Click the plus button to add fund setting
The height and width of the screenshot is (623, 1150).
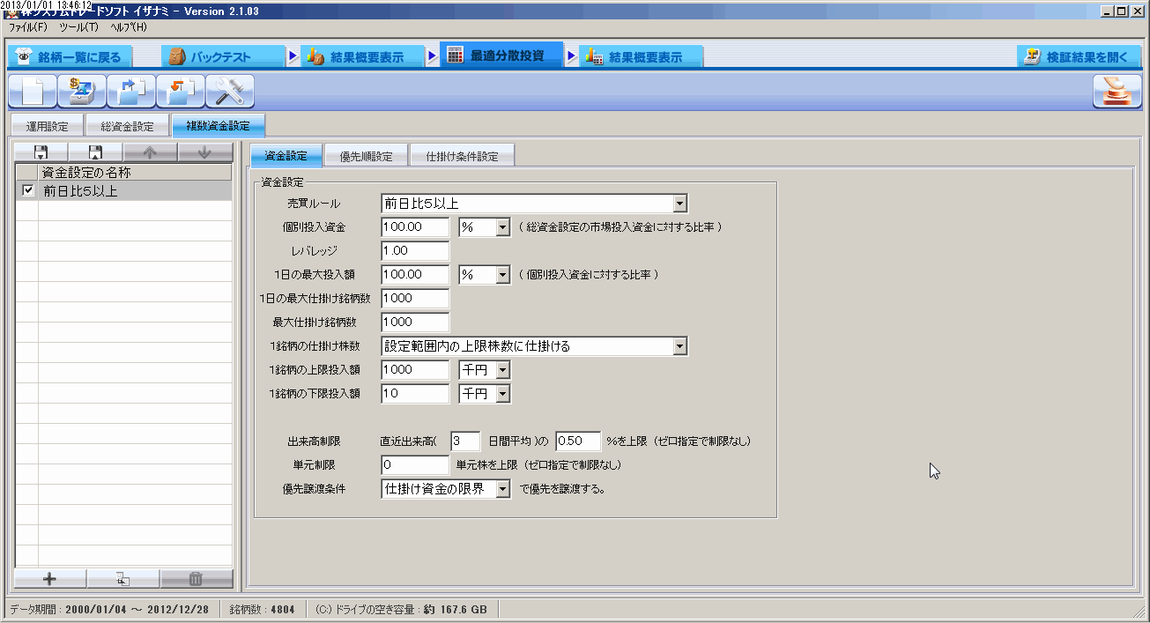coord(50,579)
